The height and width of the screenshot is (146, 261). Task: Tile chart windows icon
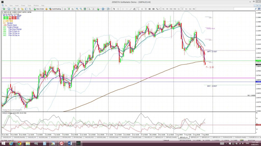[x=85, y=9]
